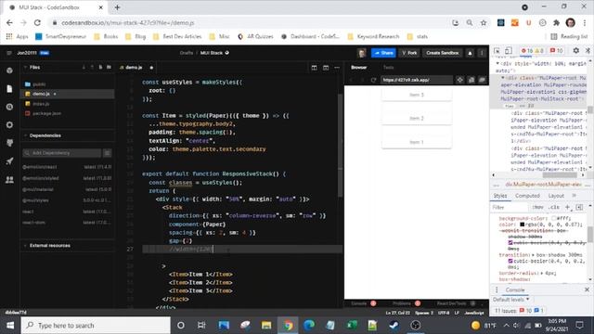
Task: Toggle the .cls element classes panel
Action: (x=553, y=207)
